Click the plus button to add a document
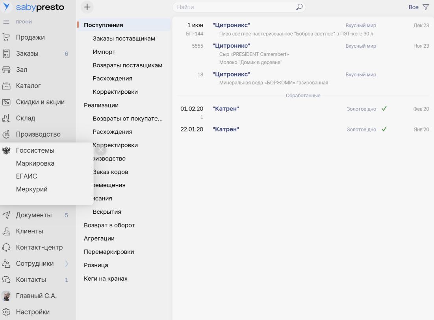 [87, 7]
